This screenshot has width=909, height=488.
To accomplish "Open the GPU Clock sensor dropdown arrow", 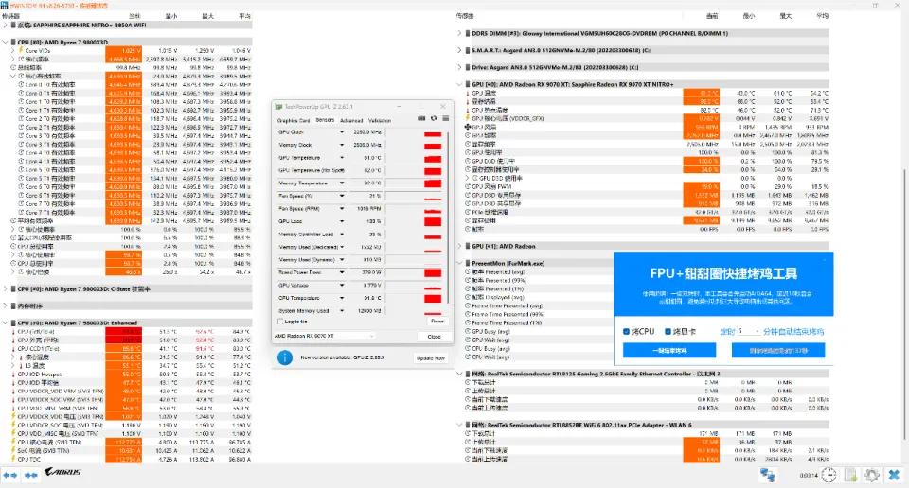I will point(343,132).
